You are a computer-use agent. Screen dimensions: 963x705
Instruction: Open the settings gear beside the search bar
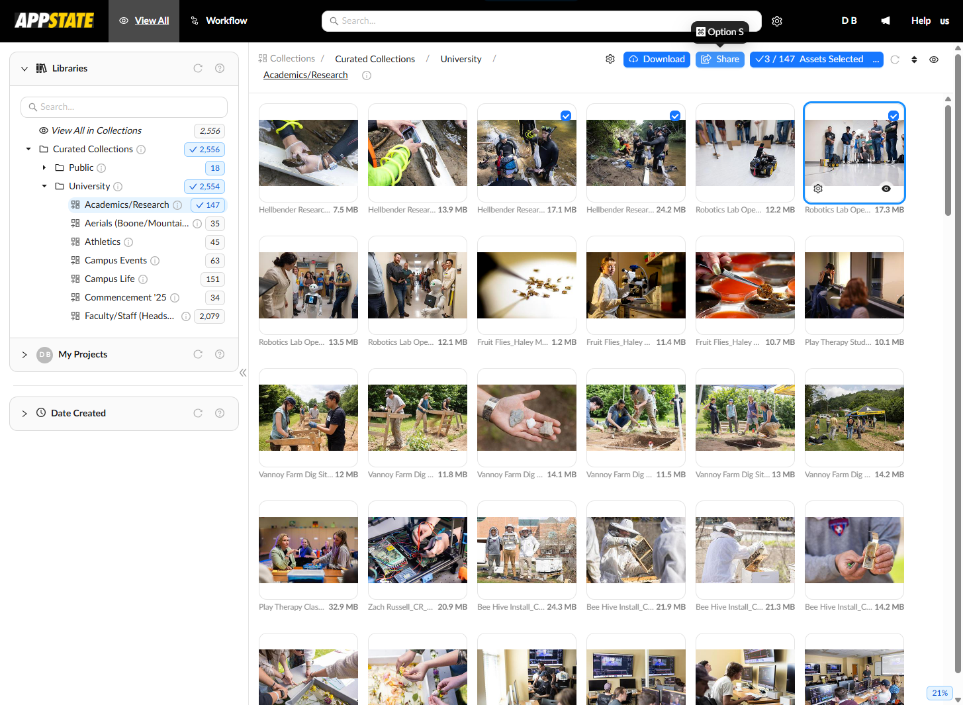(777, 21)
